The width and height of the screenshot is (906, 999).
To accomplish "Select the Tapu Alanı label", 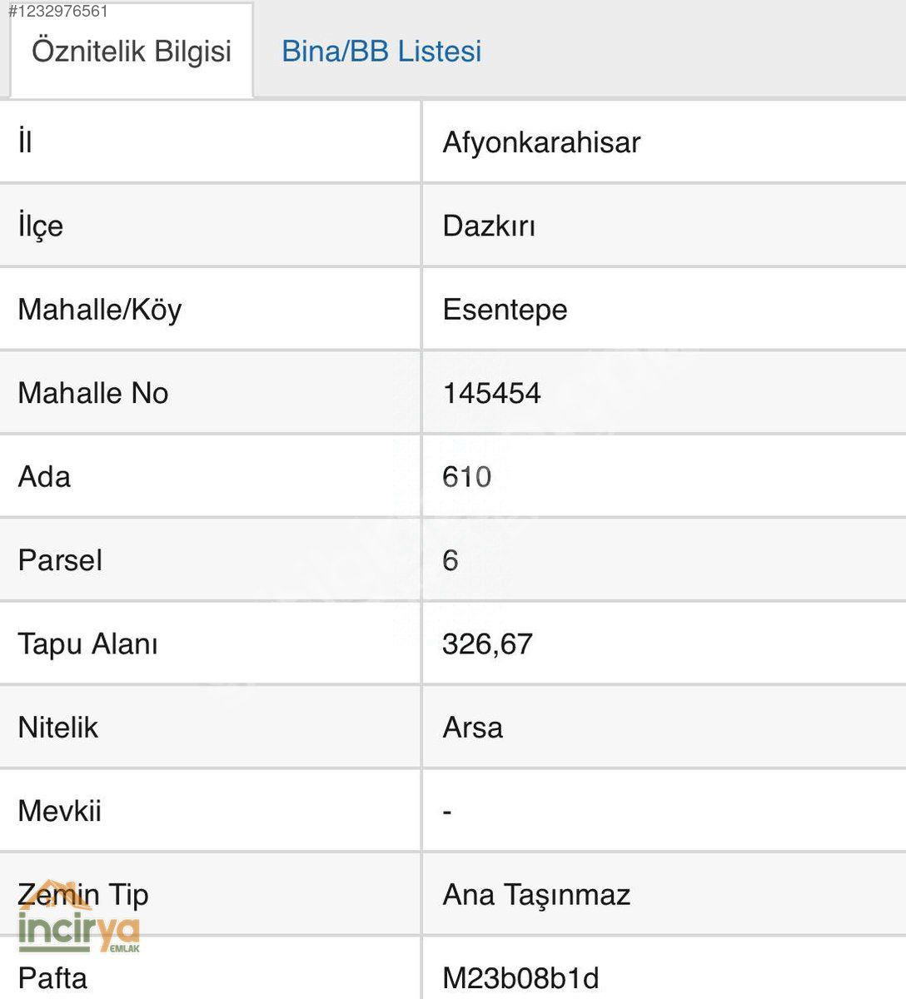I will pyautogui.click(x=87, y=644).
